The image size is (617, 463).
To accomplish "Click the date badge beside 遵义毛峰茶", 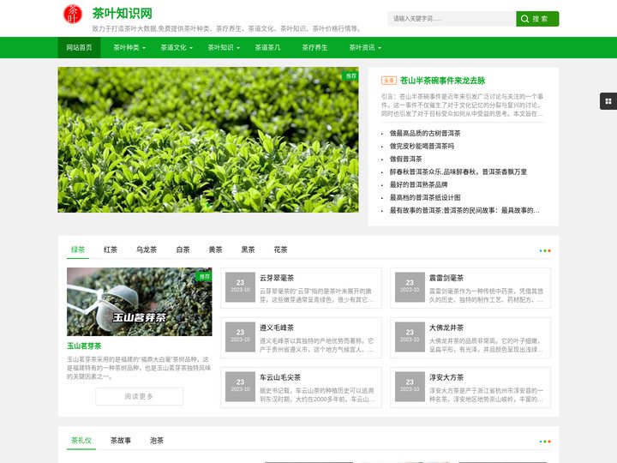I will (x=241, y=337).
